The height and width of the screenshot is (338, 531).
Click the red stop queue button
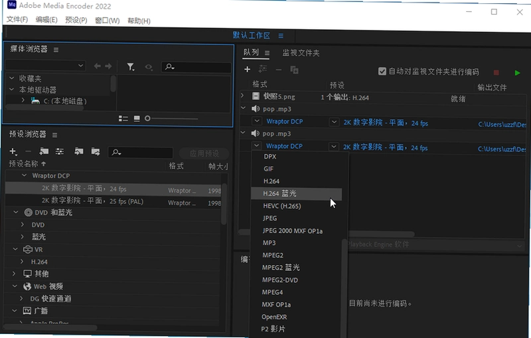click(496, 72)
